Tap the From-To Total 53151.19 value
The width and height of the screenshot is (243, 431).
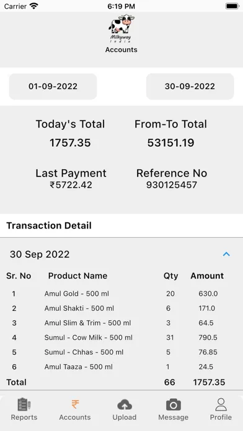(170, 142)
